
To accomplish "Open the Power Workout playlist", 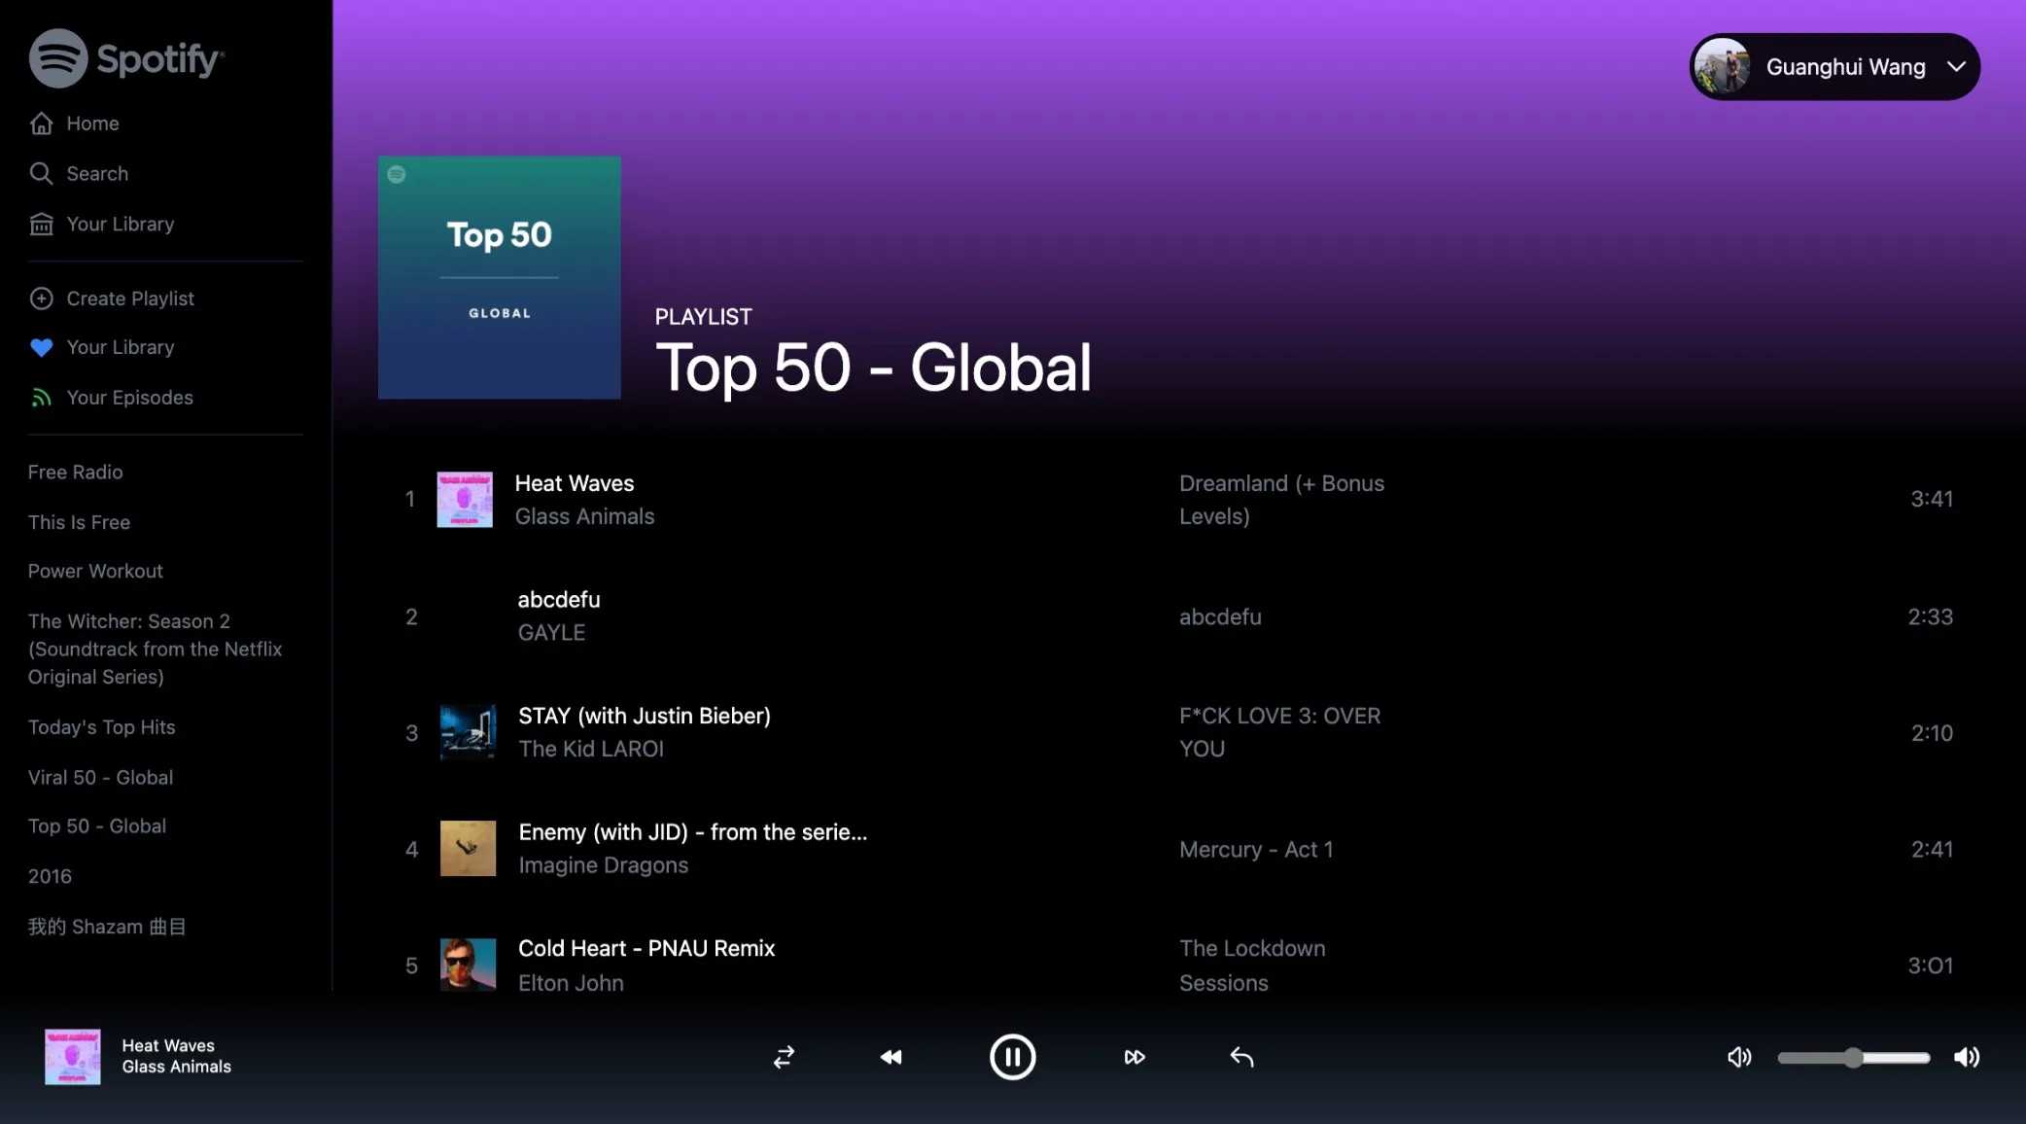I will click(95, 571).
